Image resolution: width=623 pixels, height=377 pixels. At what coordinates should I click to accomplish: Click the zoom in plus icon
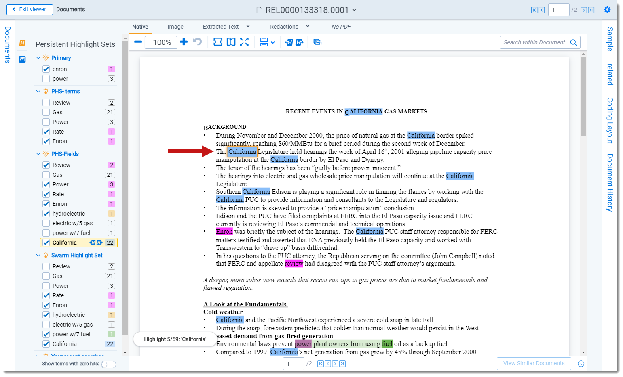[x=184, y=42]
